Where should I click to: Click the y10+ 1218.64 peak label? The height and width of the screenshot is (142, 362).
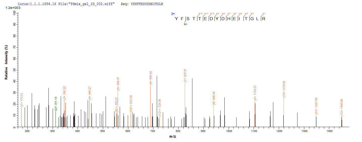click(284, 89)
